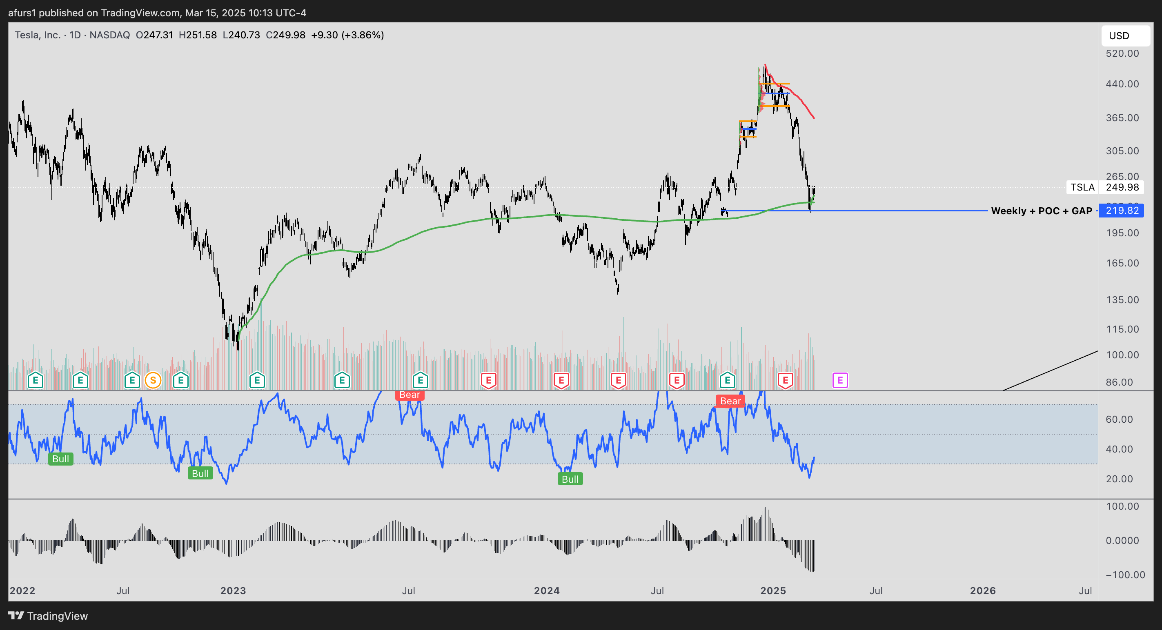This screenshot has width=1162, height=630.
Task: Click the 365.00 price axis label
Action: coord(1122,118)
